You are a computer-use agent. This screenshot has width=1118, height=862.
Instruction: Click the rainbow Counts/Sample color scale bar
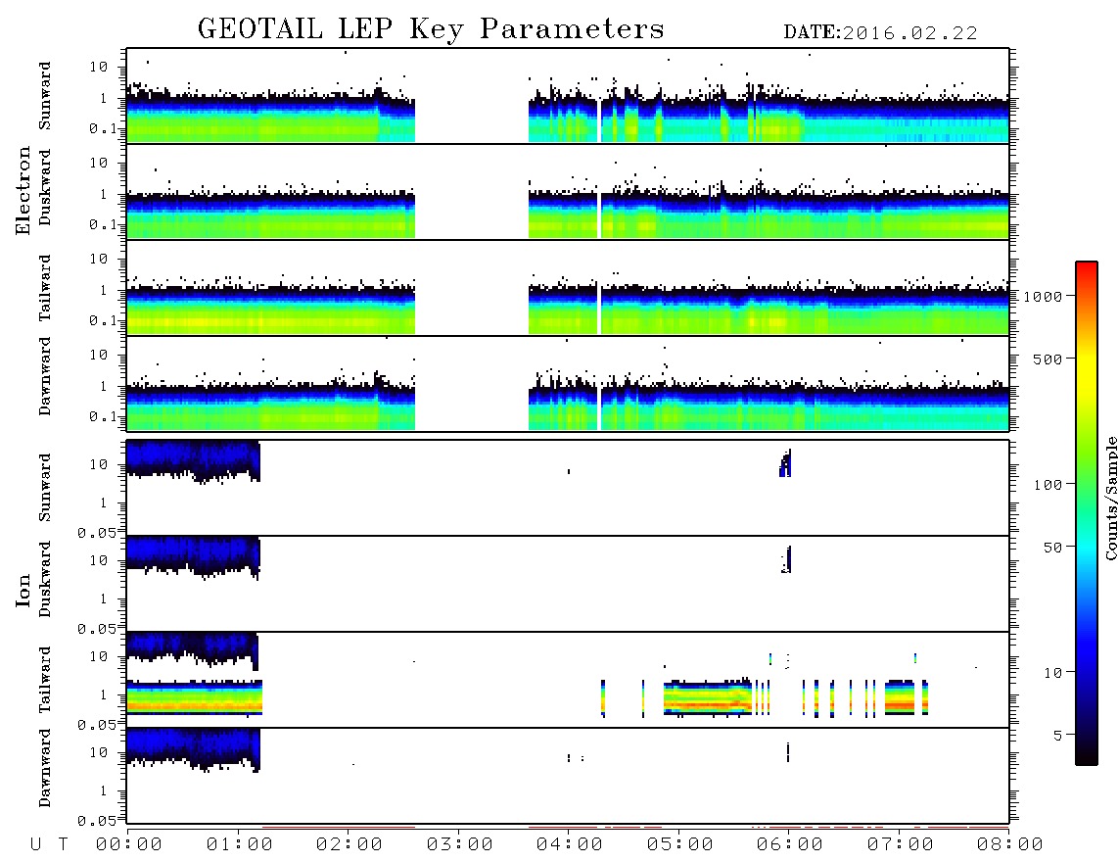point(1087,513)
